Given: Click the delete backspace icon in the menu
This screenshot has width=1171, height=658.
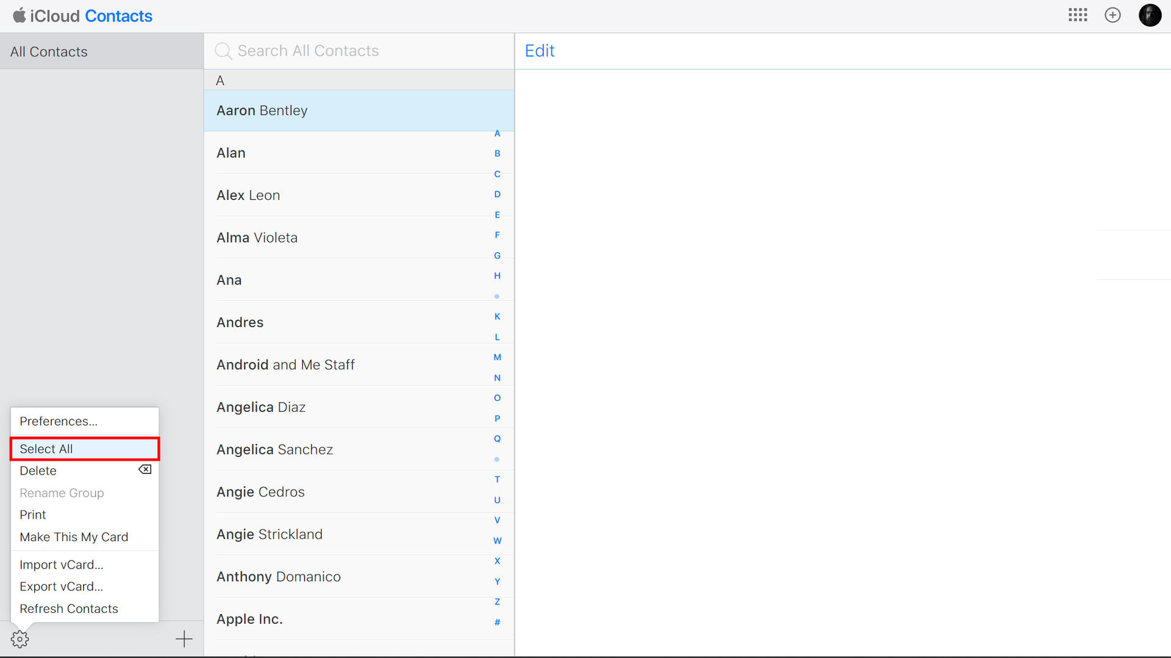Looking at the screenshot, I should point(145,470).
